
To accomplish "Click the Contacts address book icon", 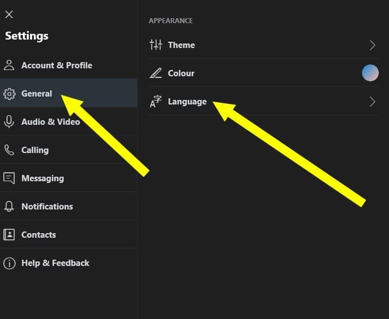I will 9,234.
